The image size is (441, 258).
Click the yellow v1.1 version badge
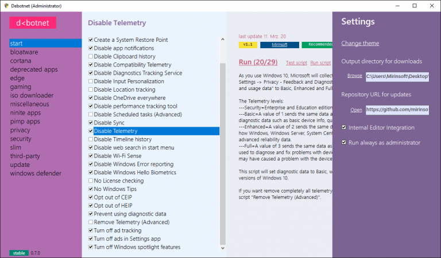(x=247, y=44)
